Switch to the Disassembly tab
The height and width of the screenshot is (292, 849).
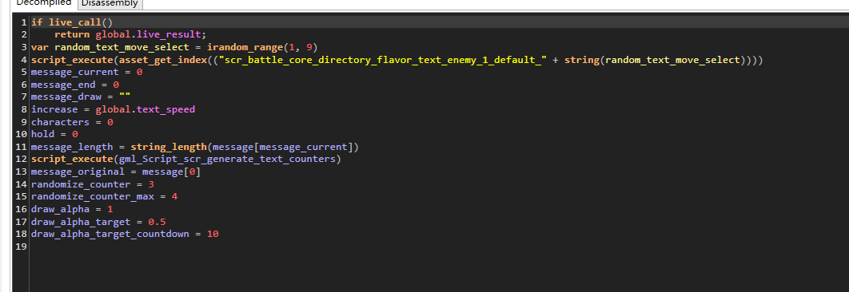click(110, 4)
